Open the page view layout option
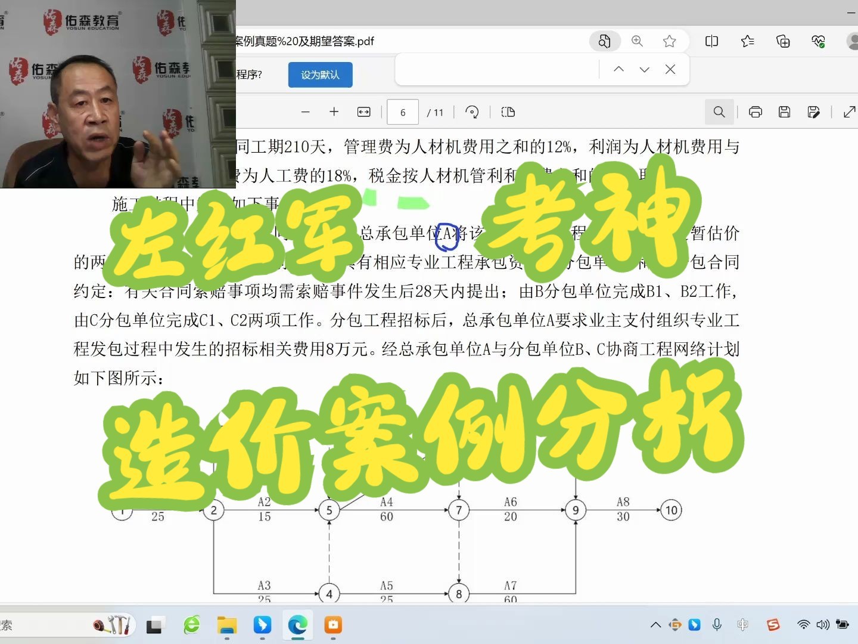This screenshot has width=858, height=644. 508,112
